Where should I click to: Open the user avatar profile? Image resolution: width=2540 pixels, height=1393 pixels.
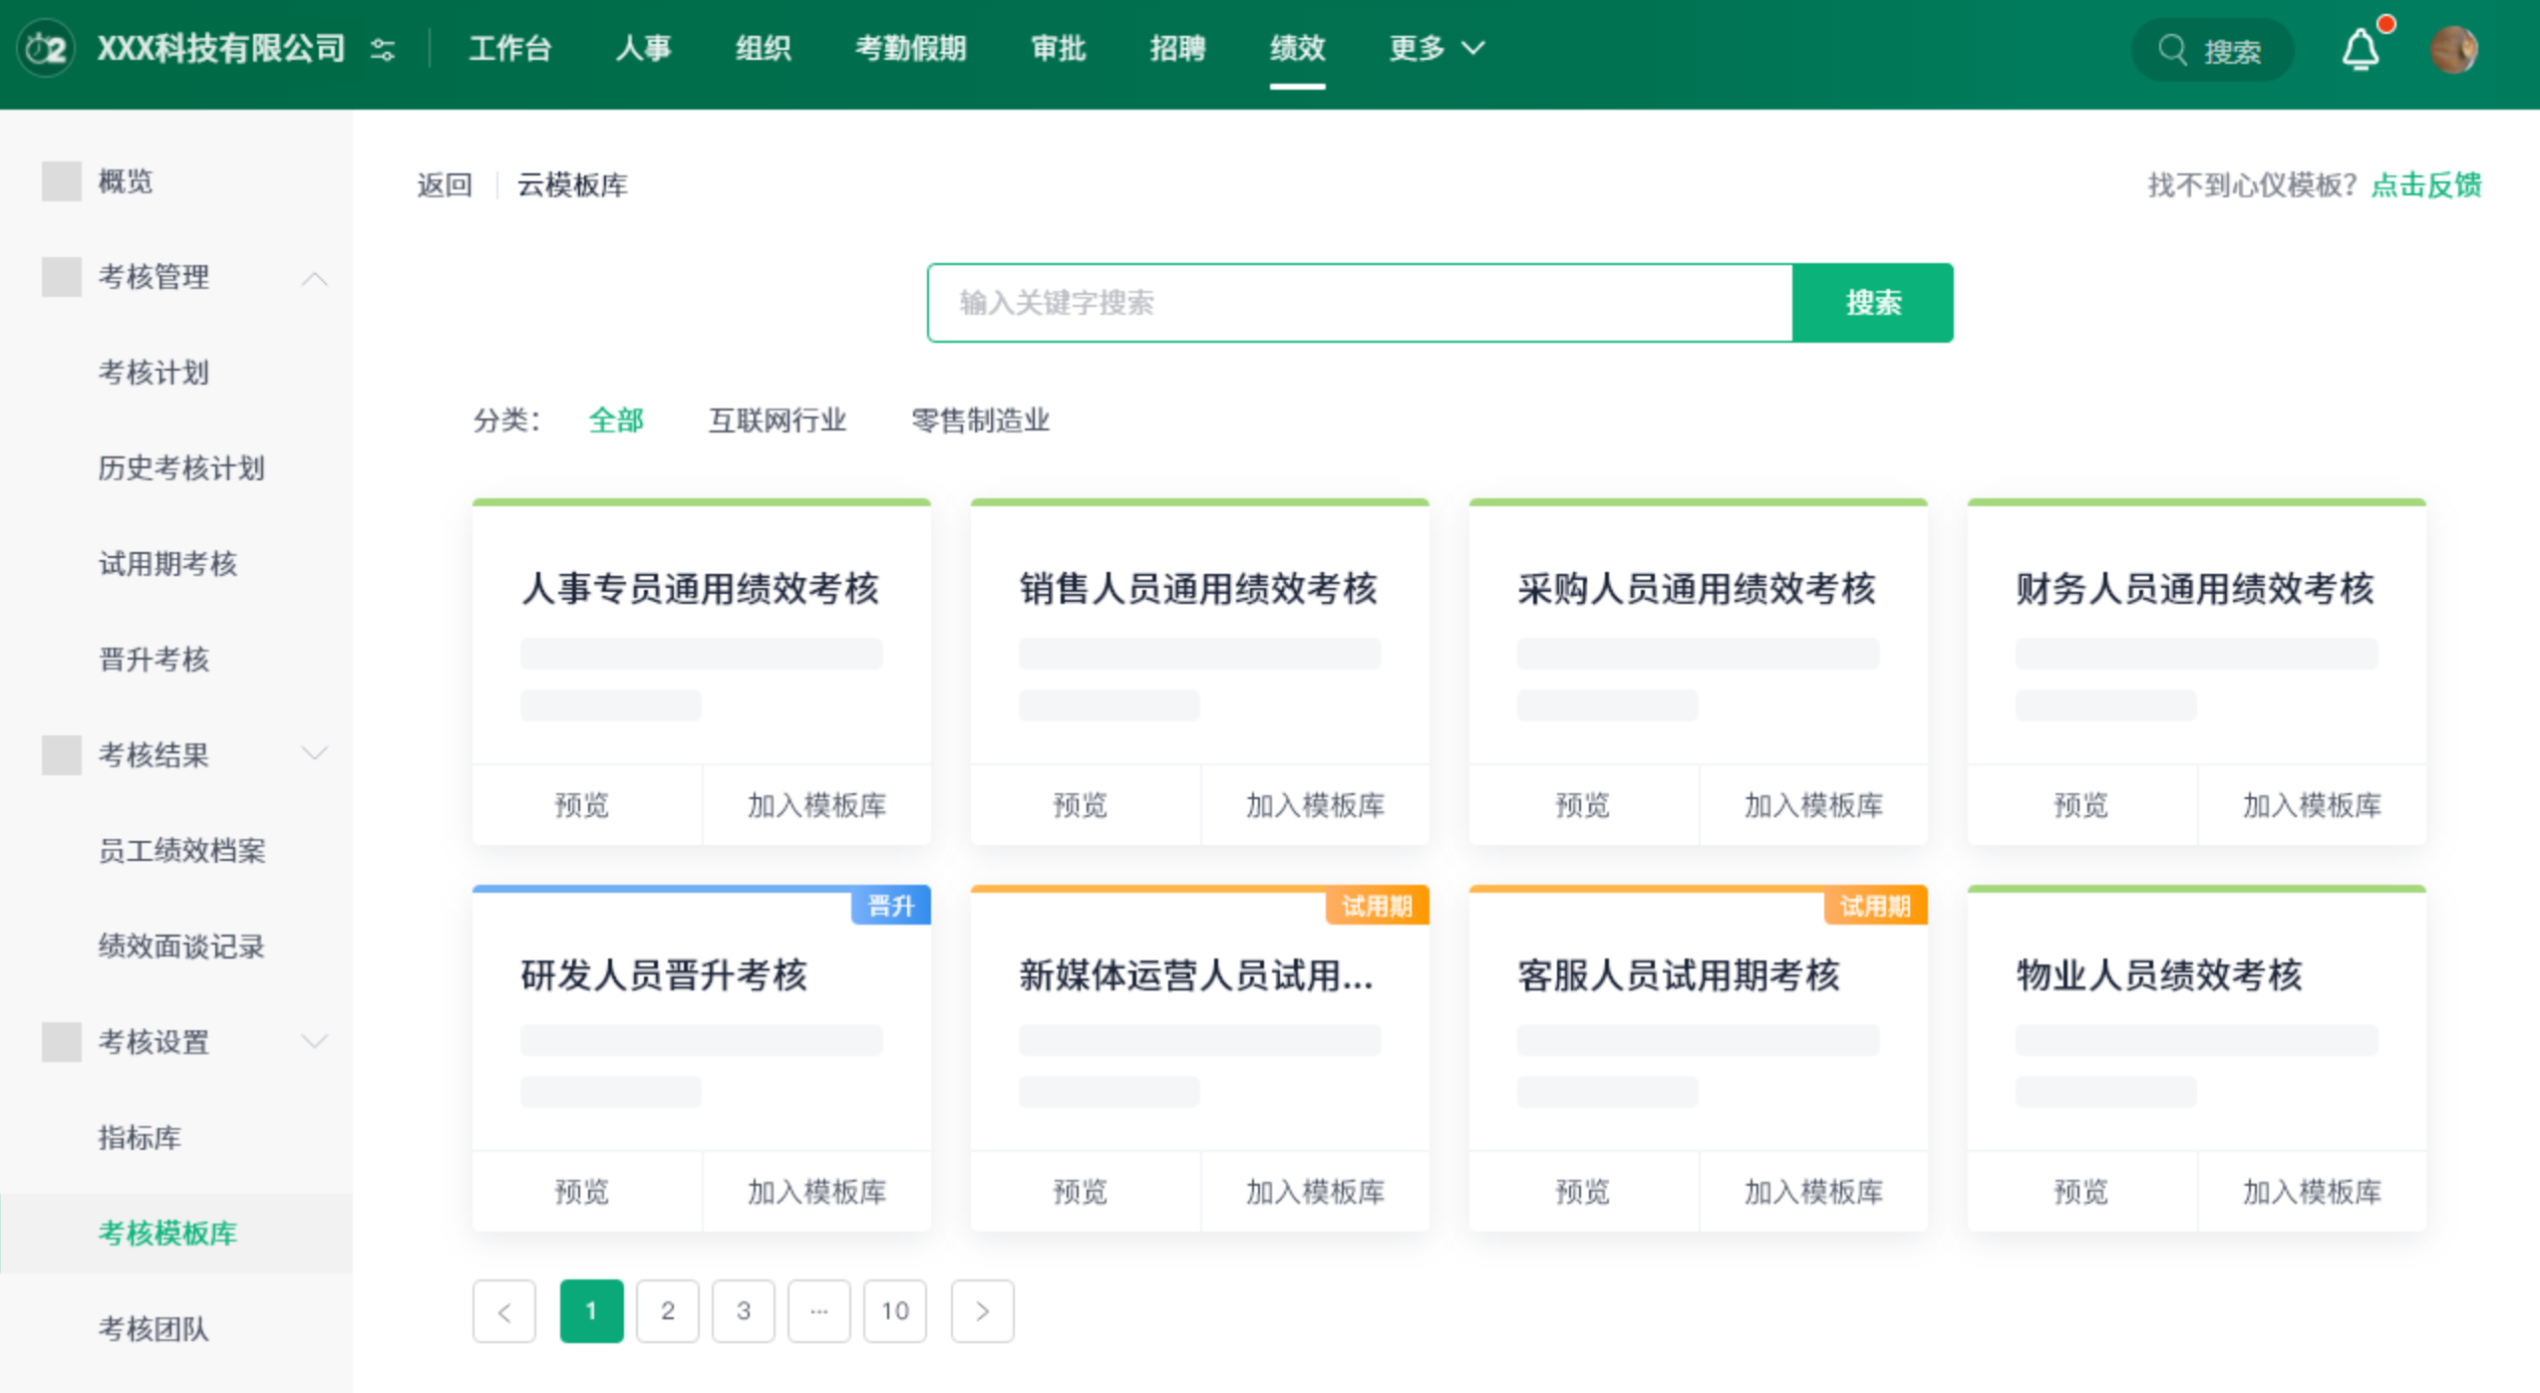(x=2453, y=50)
